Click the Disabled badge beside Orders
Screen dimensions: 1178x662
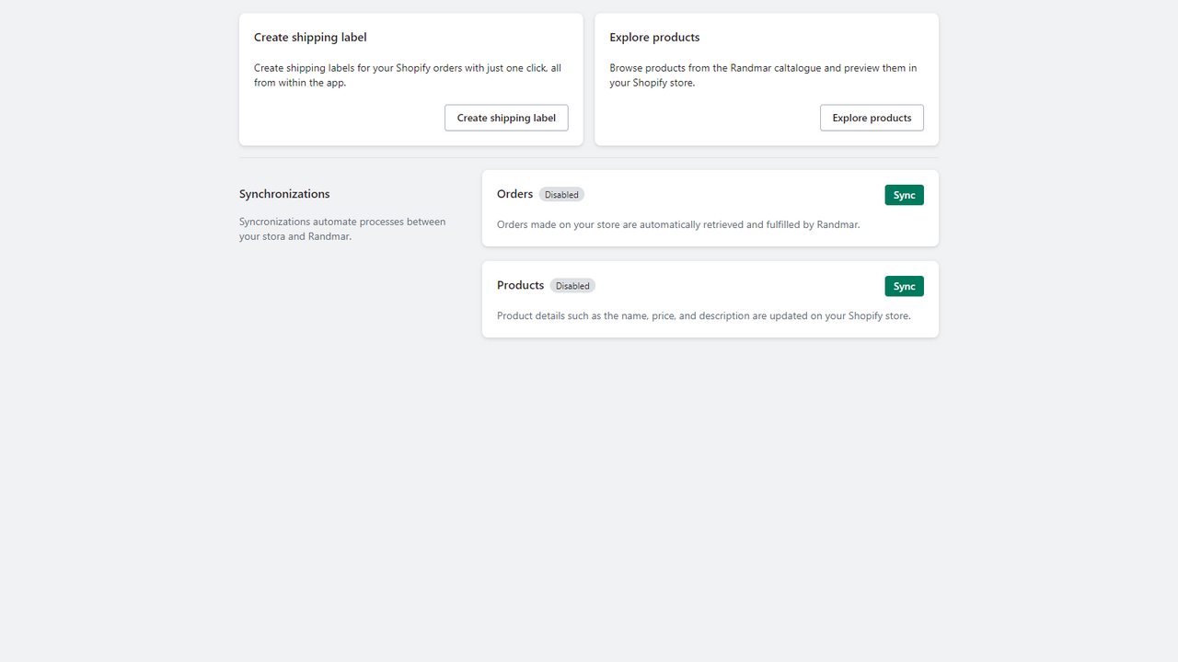point(561,195)
